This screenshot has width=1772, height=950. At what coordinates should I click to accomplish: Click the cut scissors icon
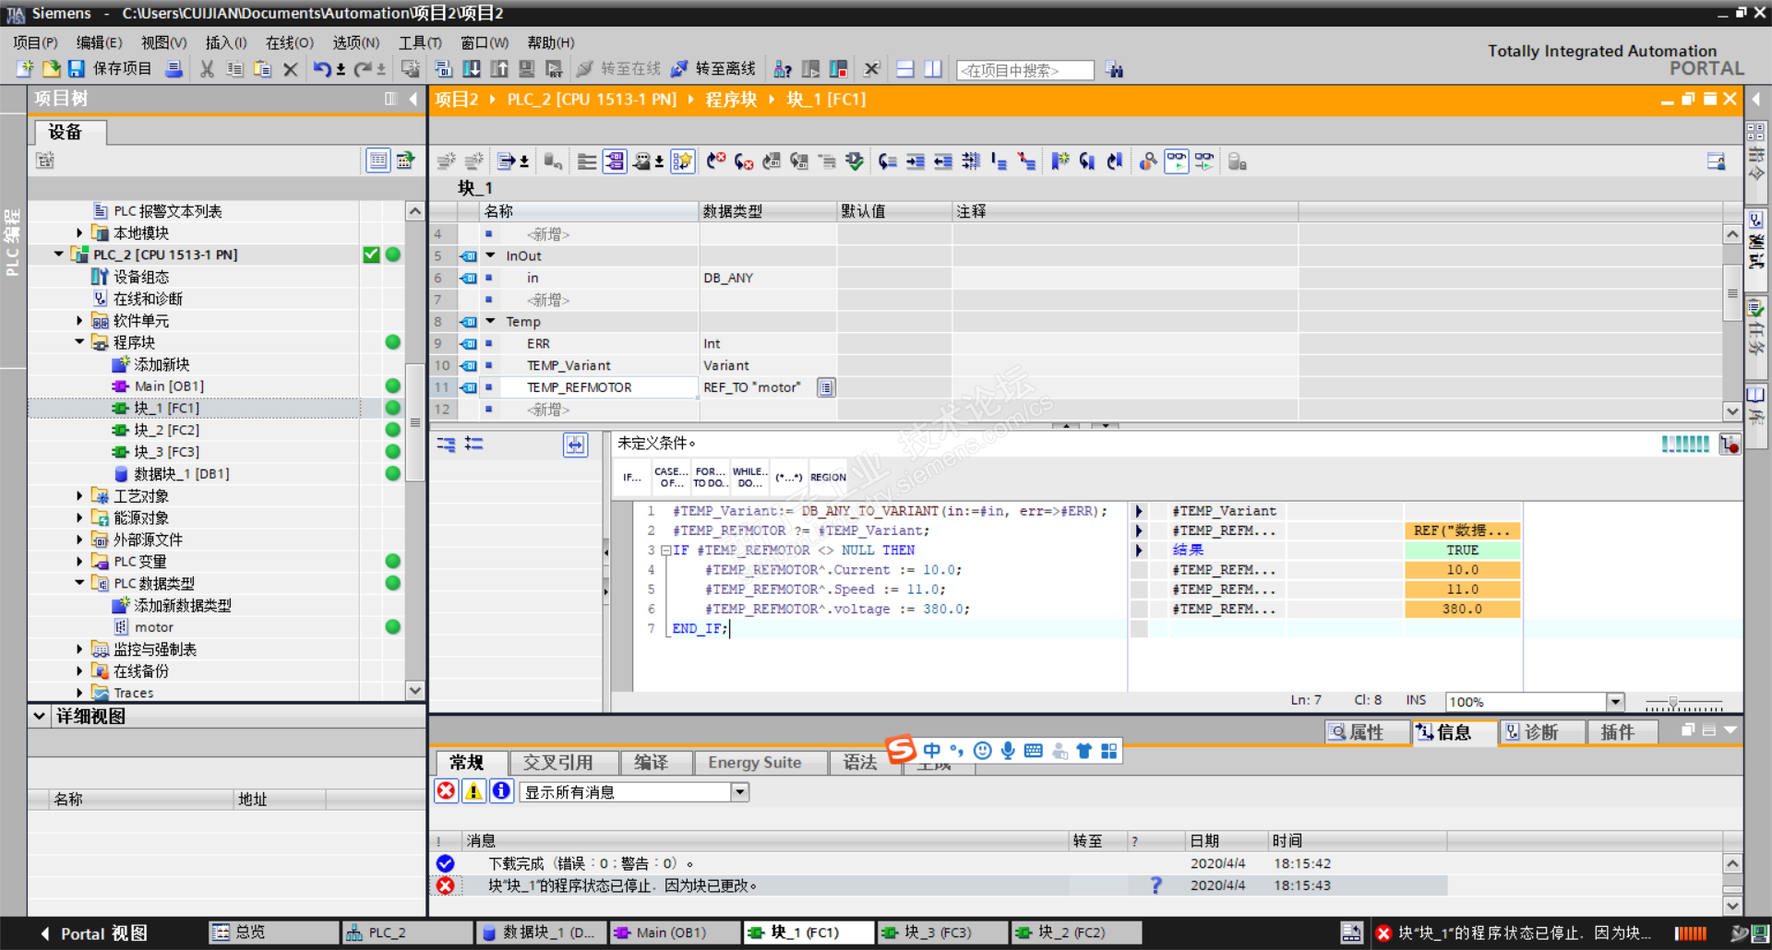[207, 69]
